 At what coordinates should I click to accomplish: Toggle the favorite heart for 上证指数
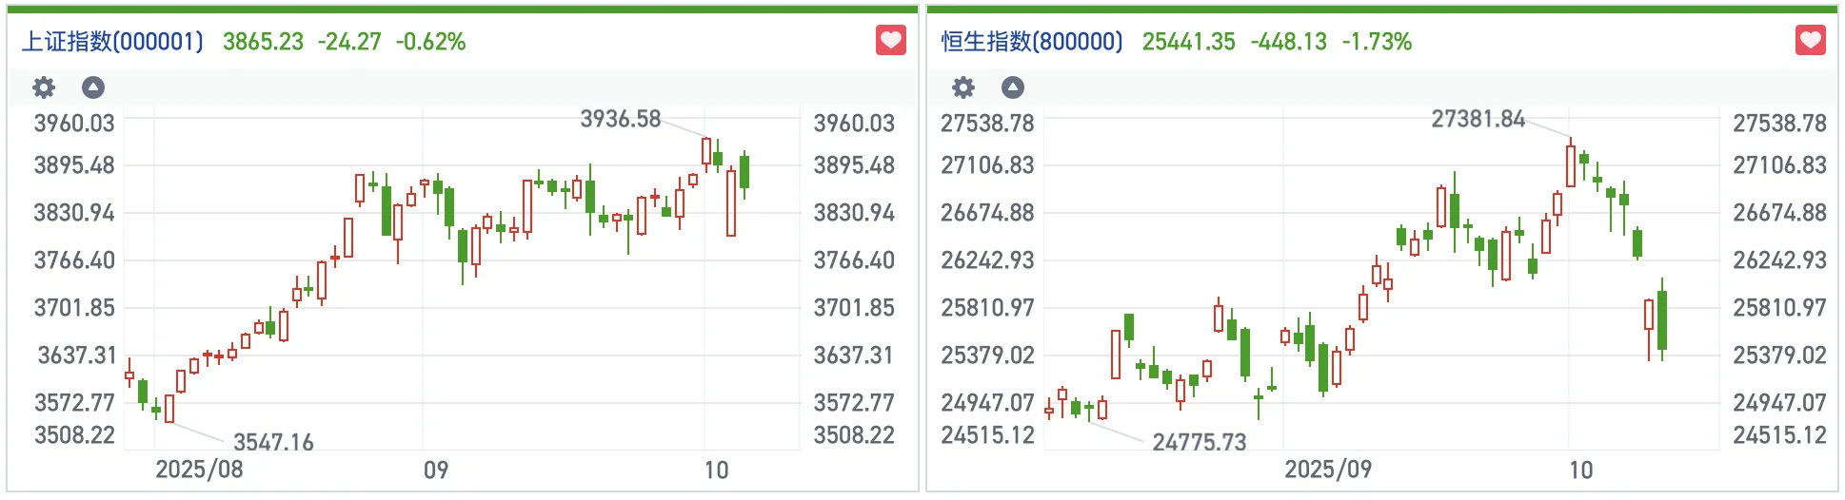click(890, 41)
